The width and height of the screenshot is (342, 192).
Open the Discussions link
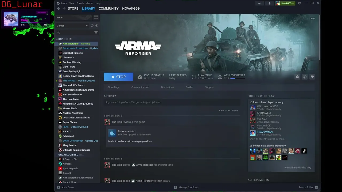pyautogui.click(x=167, y=87)
